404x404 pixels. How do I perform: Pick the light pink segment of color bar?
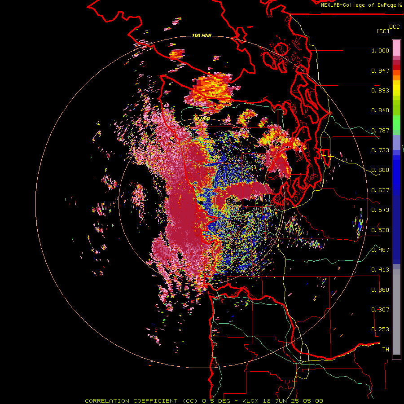pyautogui.click(x=396, y=48)
